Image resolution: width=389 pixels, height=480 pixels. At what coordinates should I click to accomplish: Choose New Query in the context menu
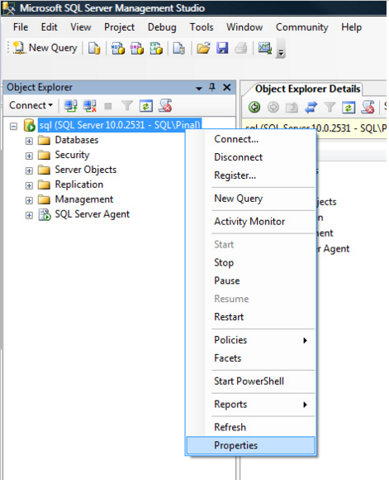pyautogui.click(x=250, y=199)
